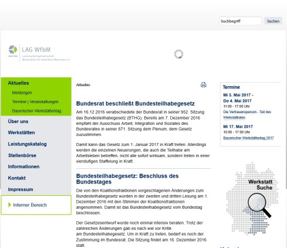The image size is (287, 248).
Task: Click the Werkstatt Suche magnifier map
Action: tap(252, 199)
